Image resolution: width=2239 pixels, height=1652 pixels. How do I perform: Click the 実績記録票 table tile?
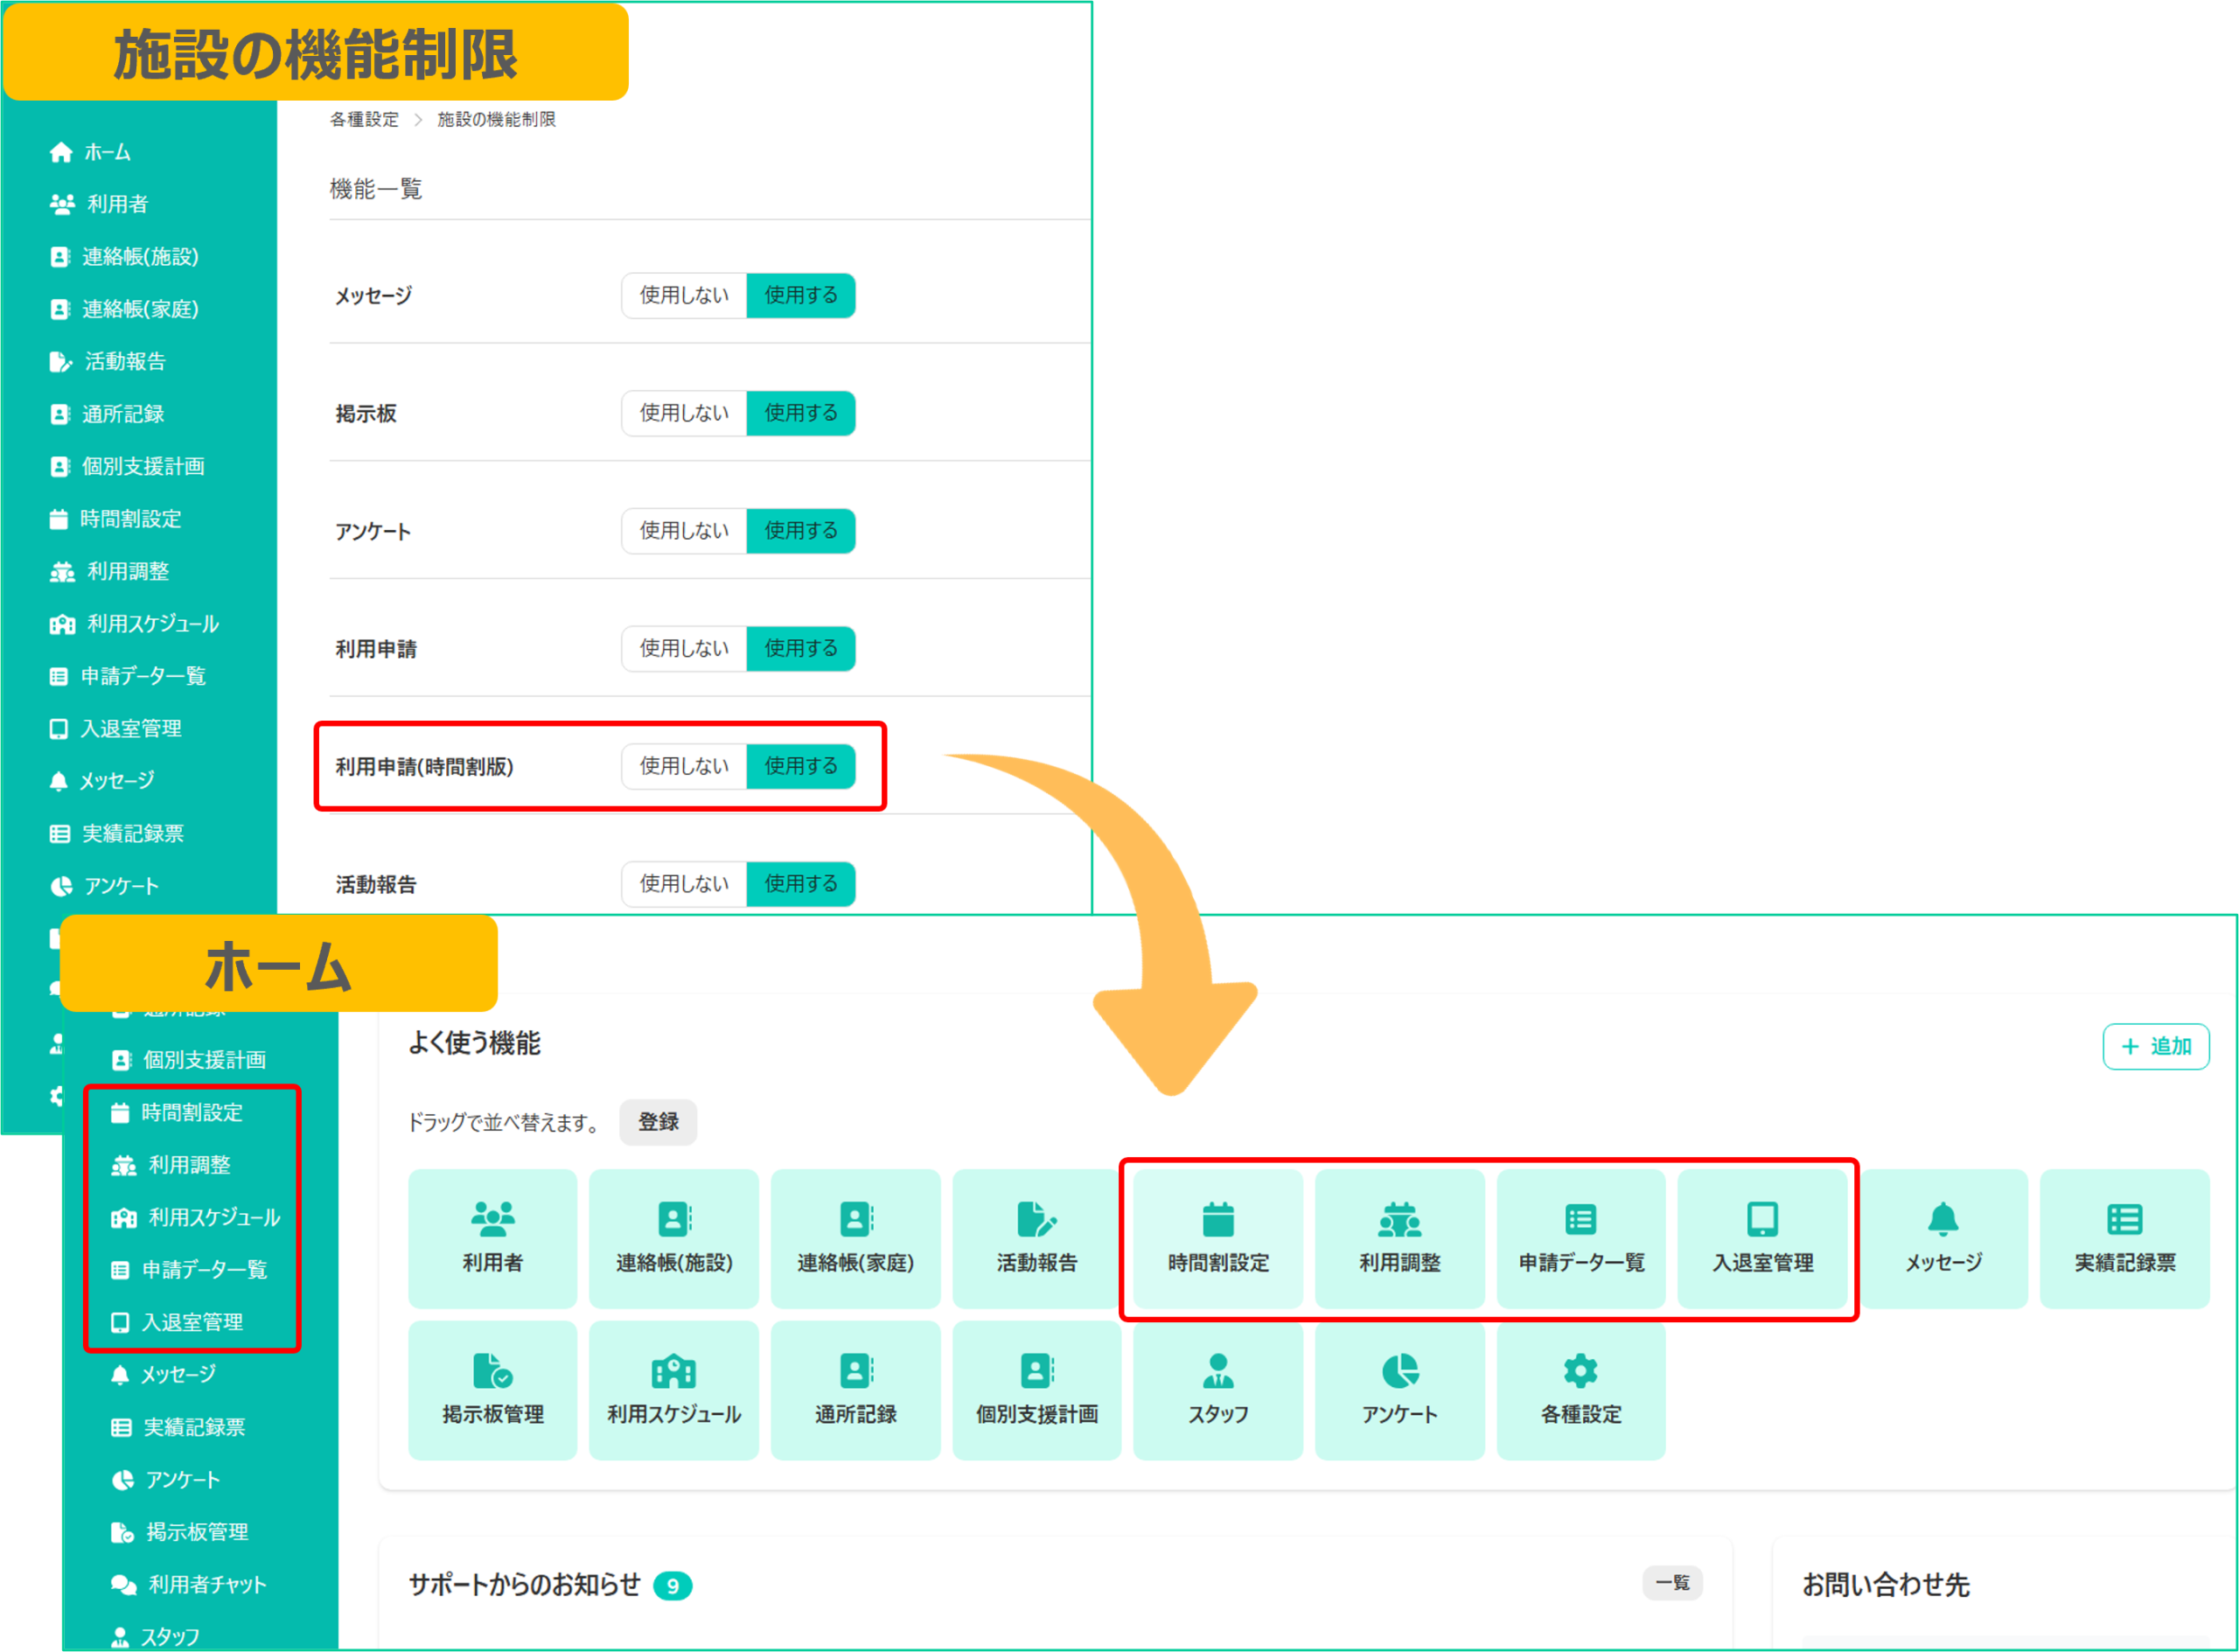pyautogui.click(x=2124, y=1238)
